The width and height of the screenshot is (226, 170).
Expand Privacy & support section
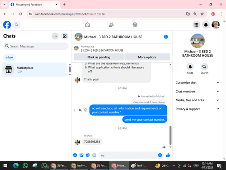click(198, 109)
